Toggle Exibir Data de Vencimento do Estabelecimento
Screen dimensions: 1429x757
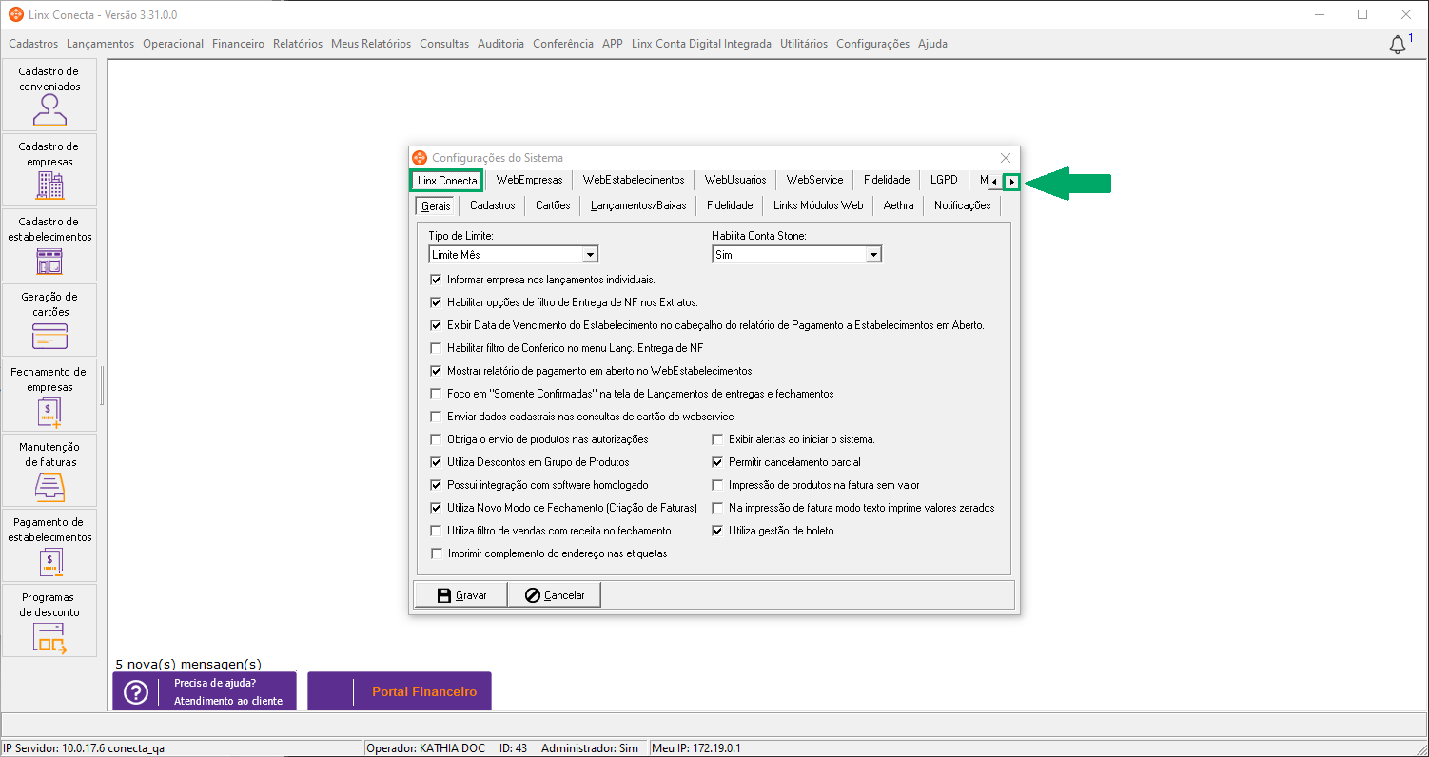[x=437, y=325]
